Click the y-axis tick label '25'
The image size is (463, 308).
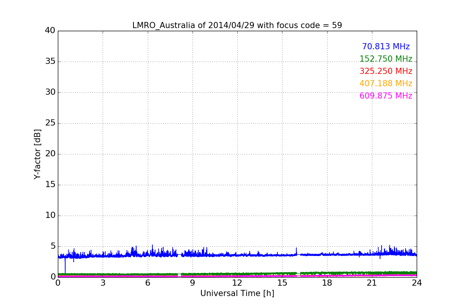(50, 123)
